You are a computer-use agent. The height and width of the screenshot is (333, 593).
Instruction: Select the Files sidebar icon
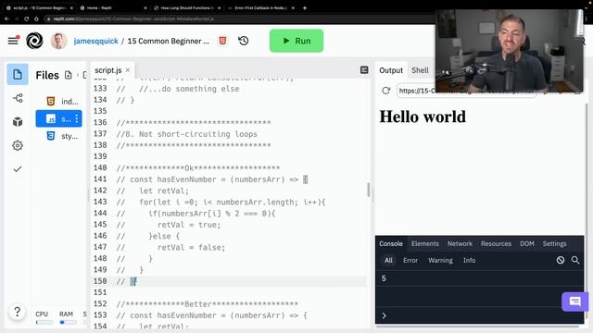coord(18,74)
